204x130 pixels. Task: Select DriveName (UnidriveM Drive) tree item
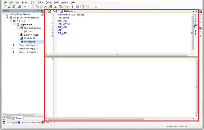[26, 18]
